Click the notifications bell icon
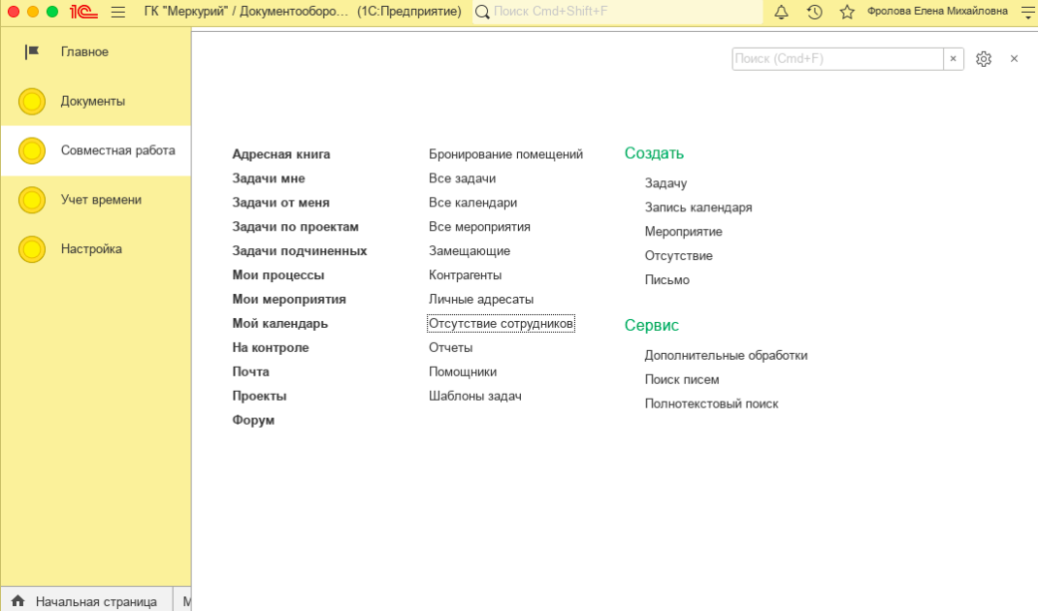The image size is (1038, 611). [x=781, y=12]
